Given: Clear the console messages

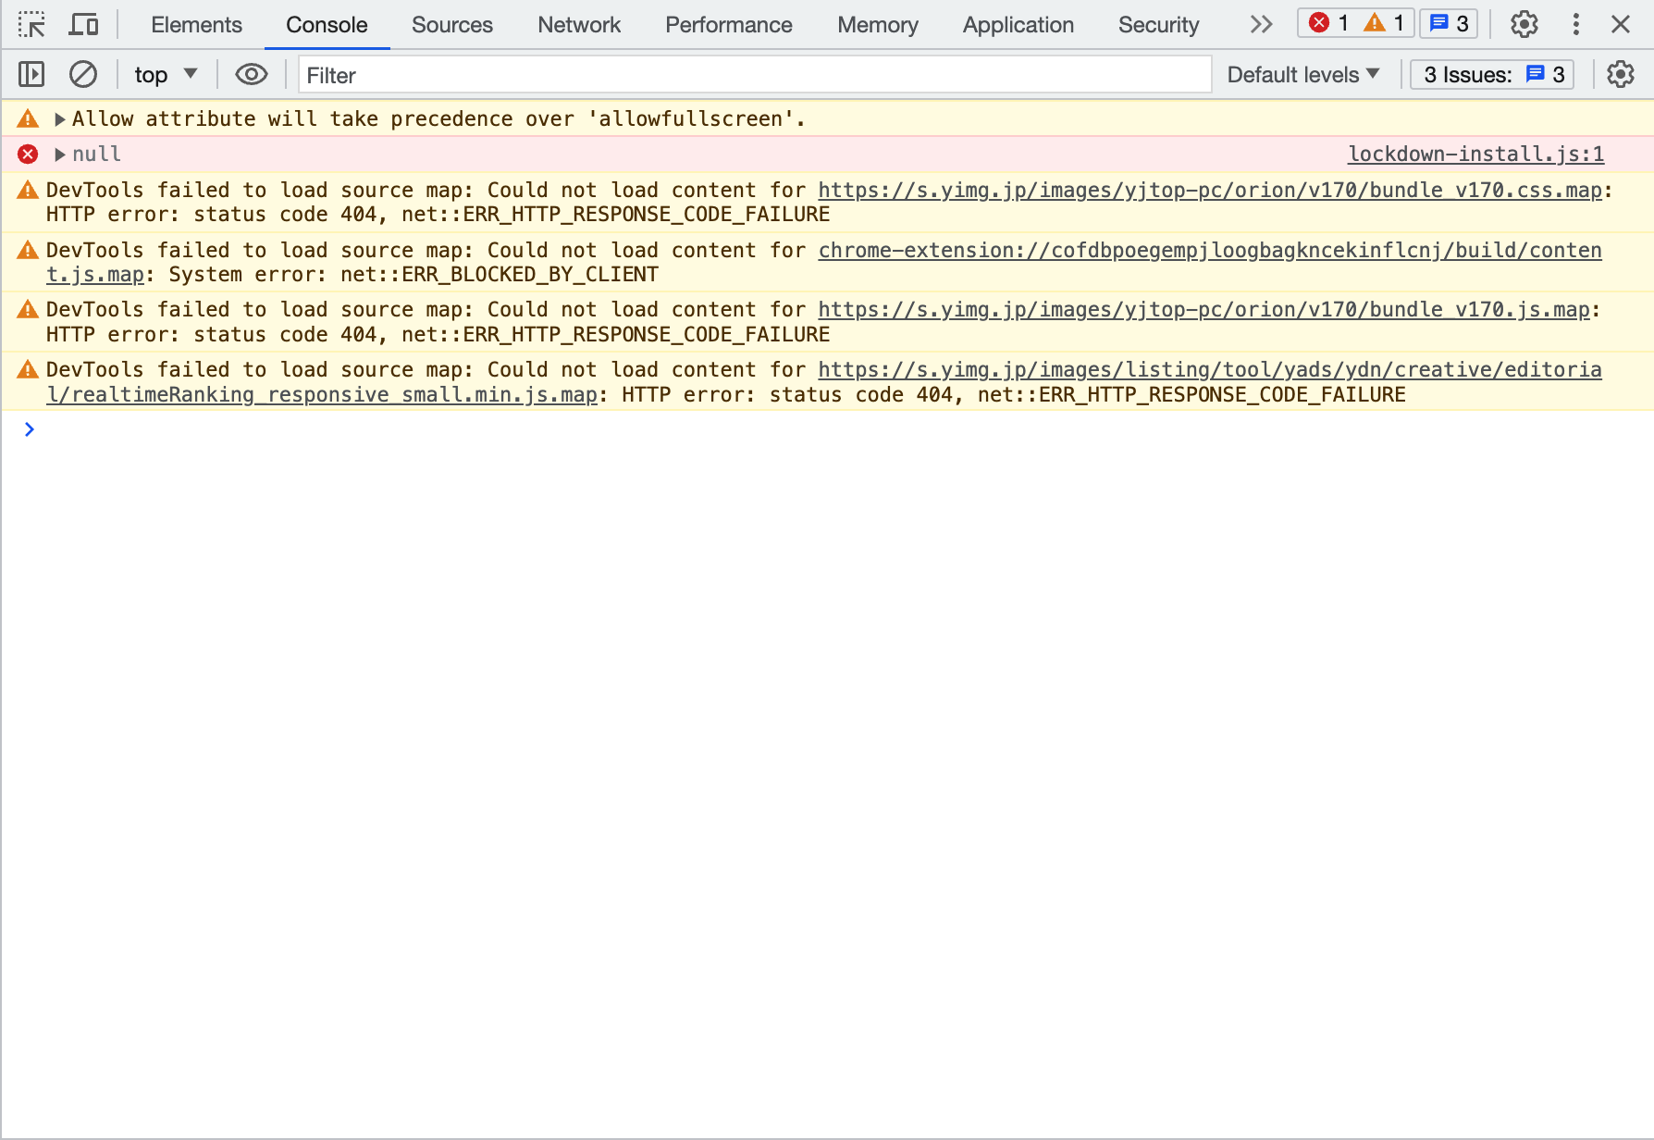Looking at the screenshot, I should click(82, 74).
